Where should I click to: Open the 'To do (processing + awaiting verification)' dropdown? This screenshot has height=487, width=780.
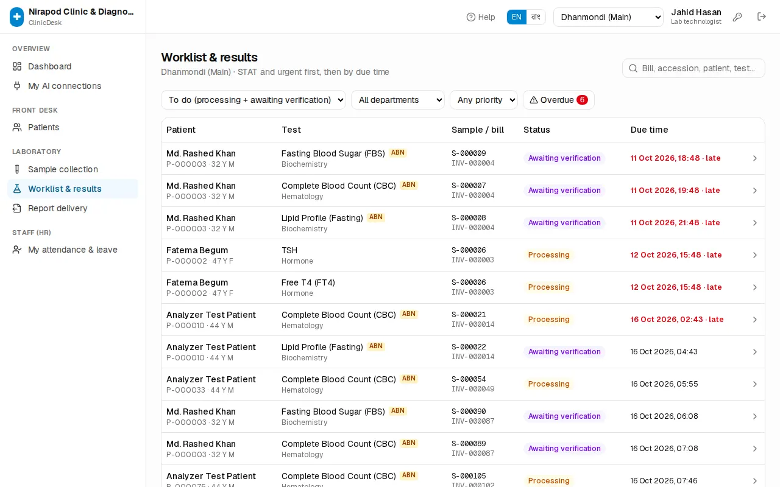point(253,100)
